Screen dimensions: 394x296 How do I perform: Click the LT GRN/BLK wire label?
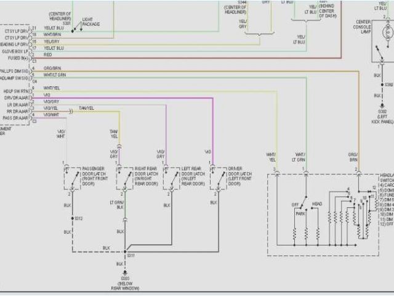(x=117, y=204)
